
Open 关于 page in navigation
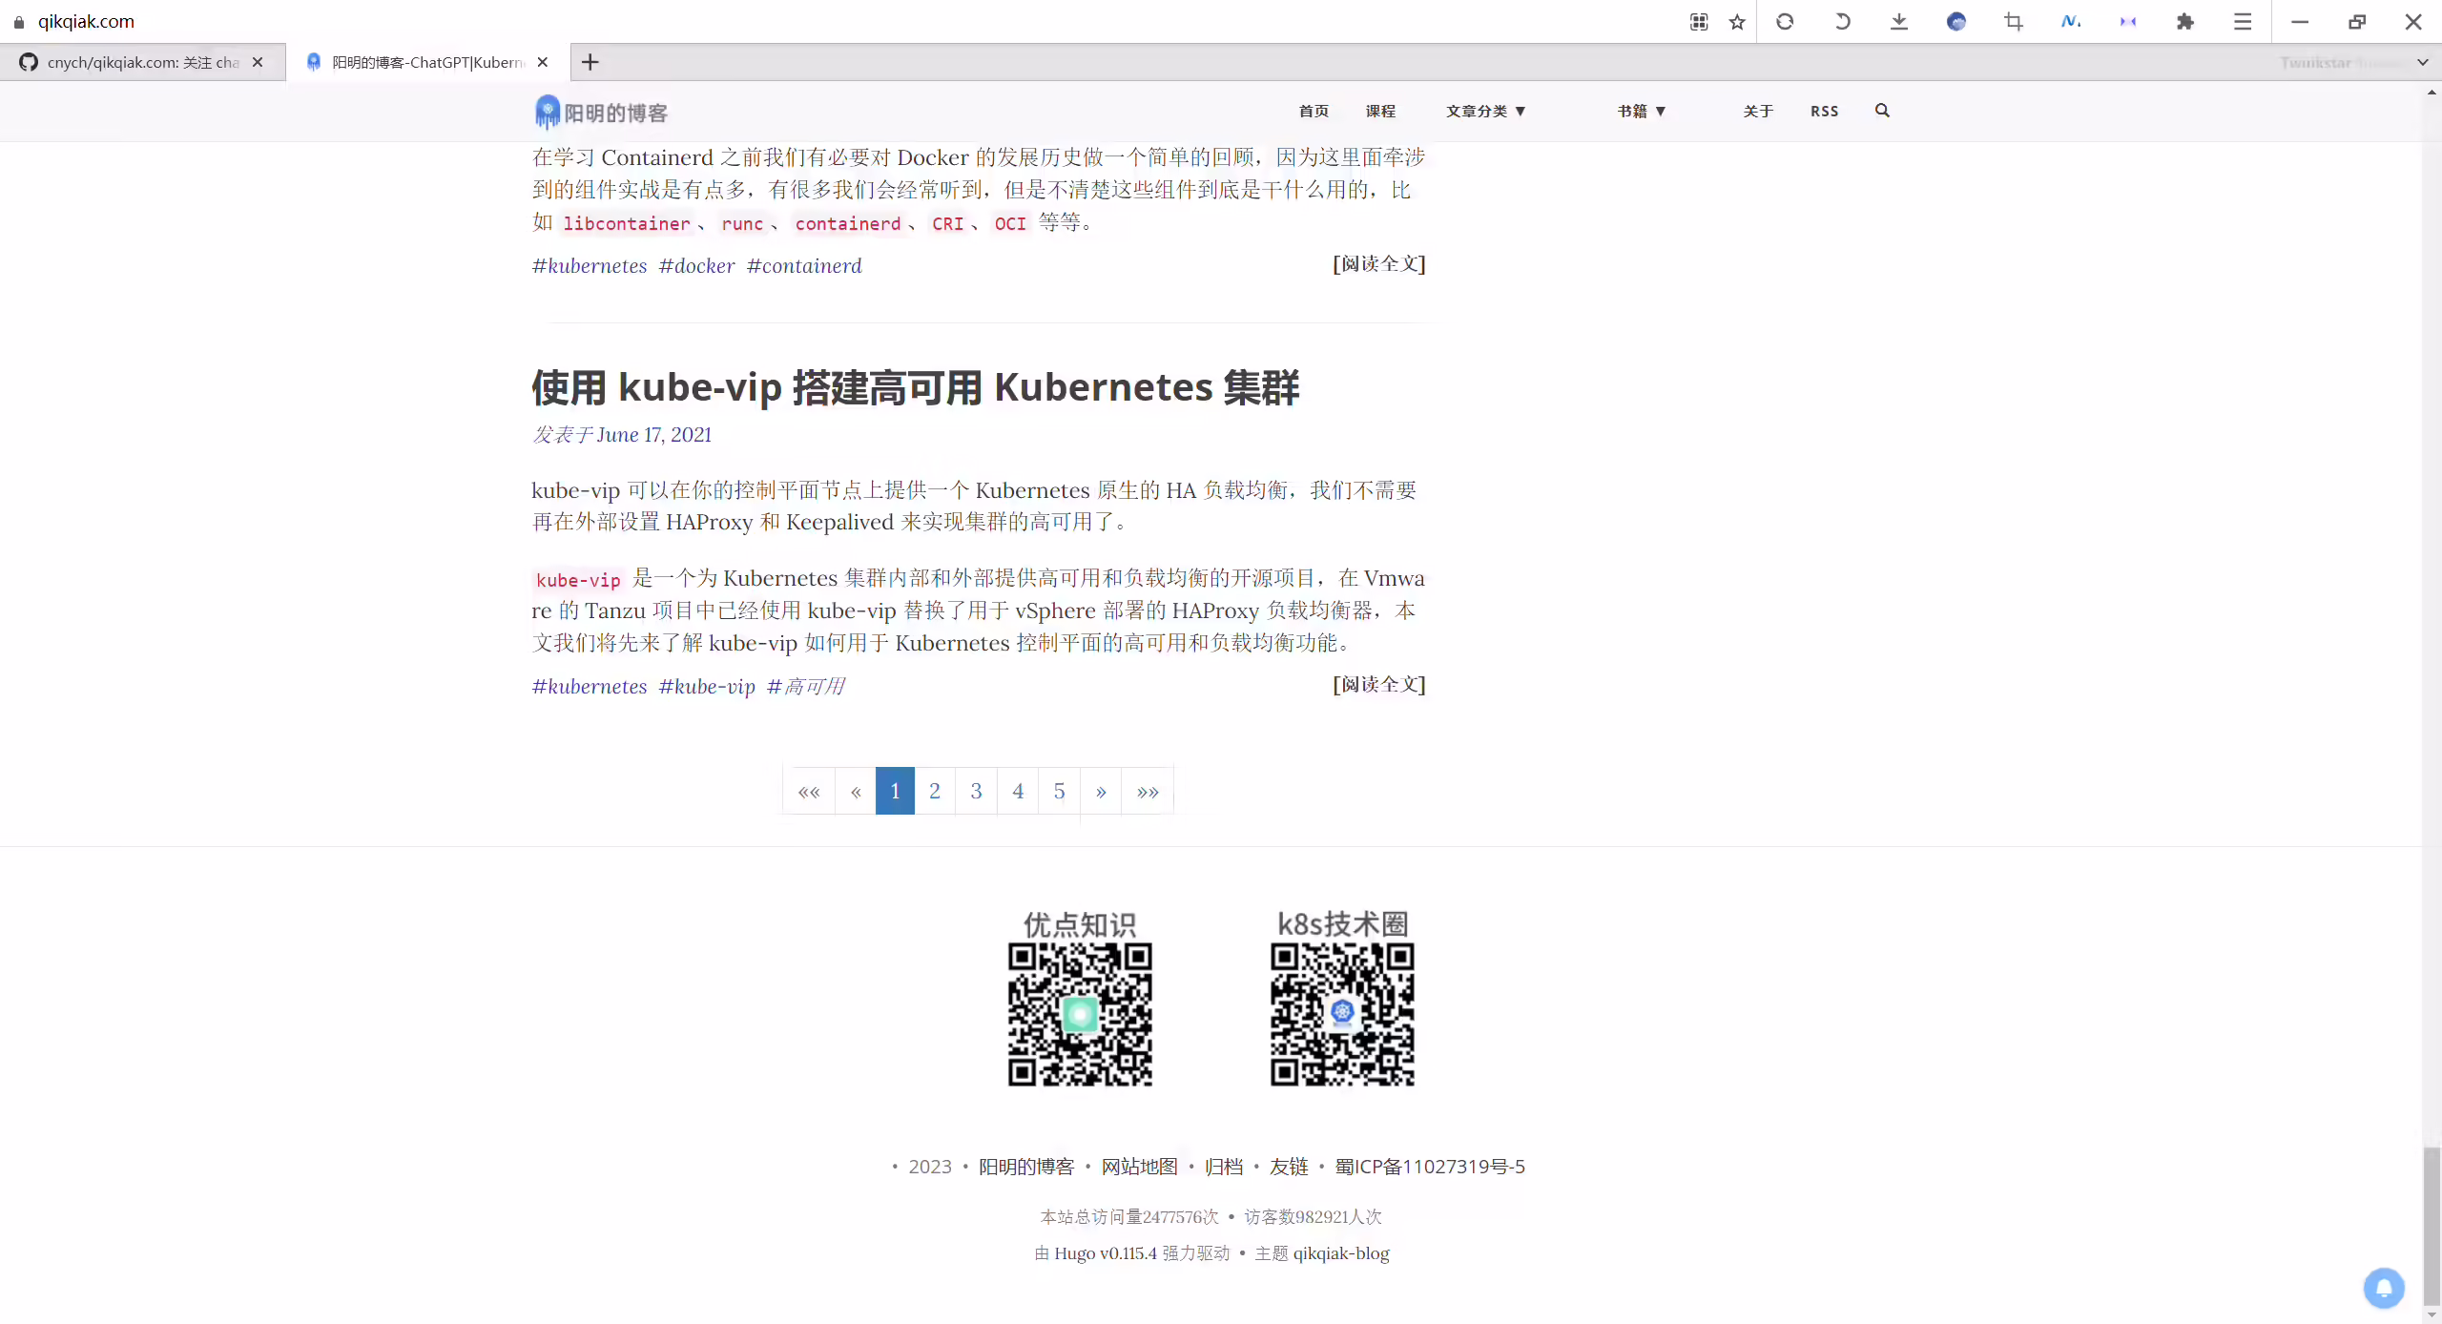1758,112
